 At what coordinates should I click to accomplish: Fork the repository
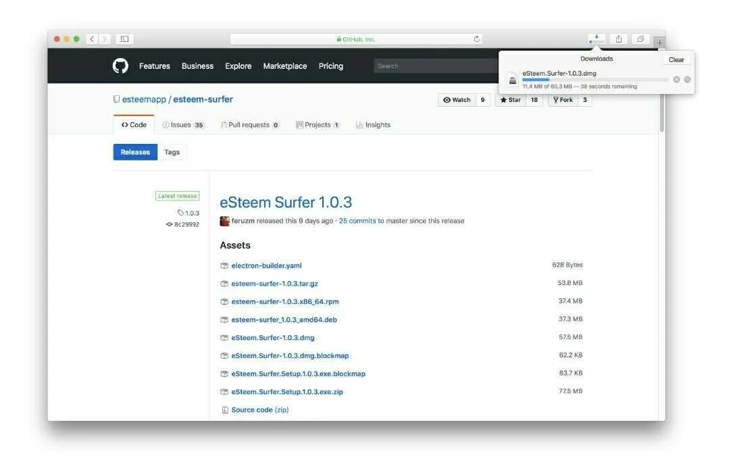tap(563, 100)
